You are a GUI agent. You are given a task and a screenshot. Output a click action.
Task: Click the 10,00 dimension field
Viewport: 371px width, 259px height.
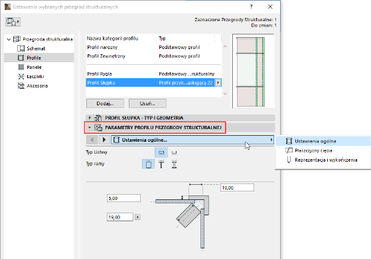[238, 187]
